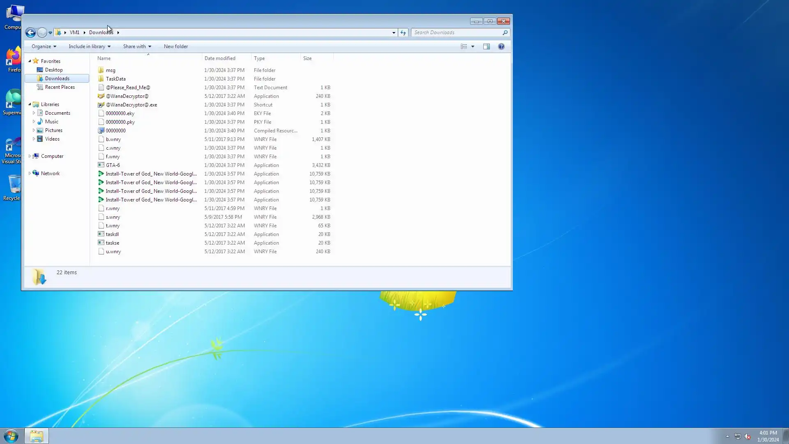Open the Windows Start button
789x444 pixels.
(11, 436)
